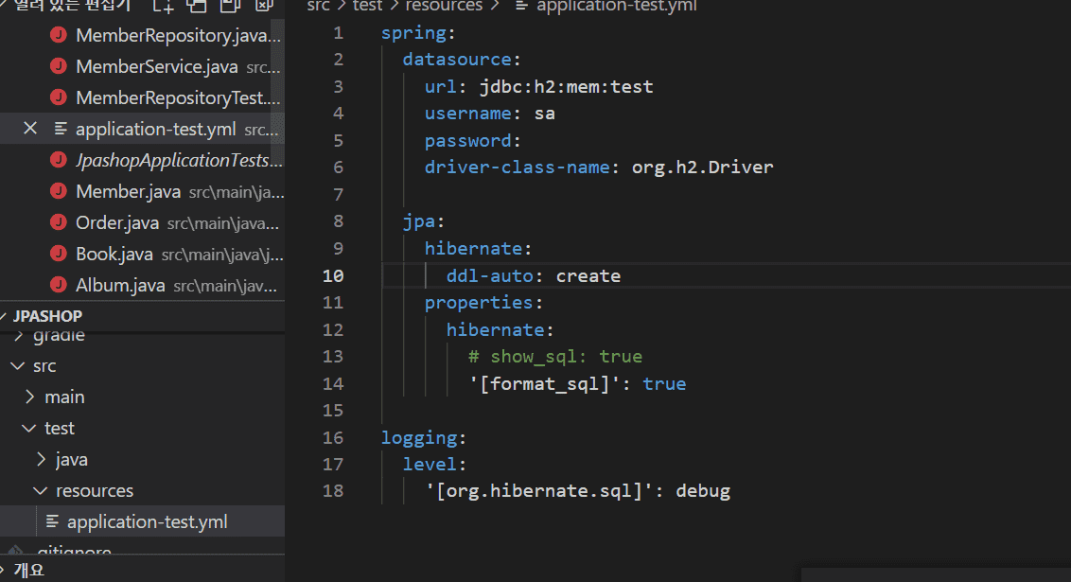
Task: Collapse the test folder
Action: tap(29, 429)
